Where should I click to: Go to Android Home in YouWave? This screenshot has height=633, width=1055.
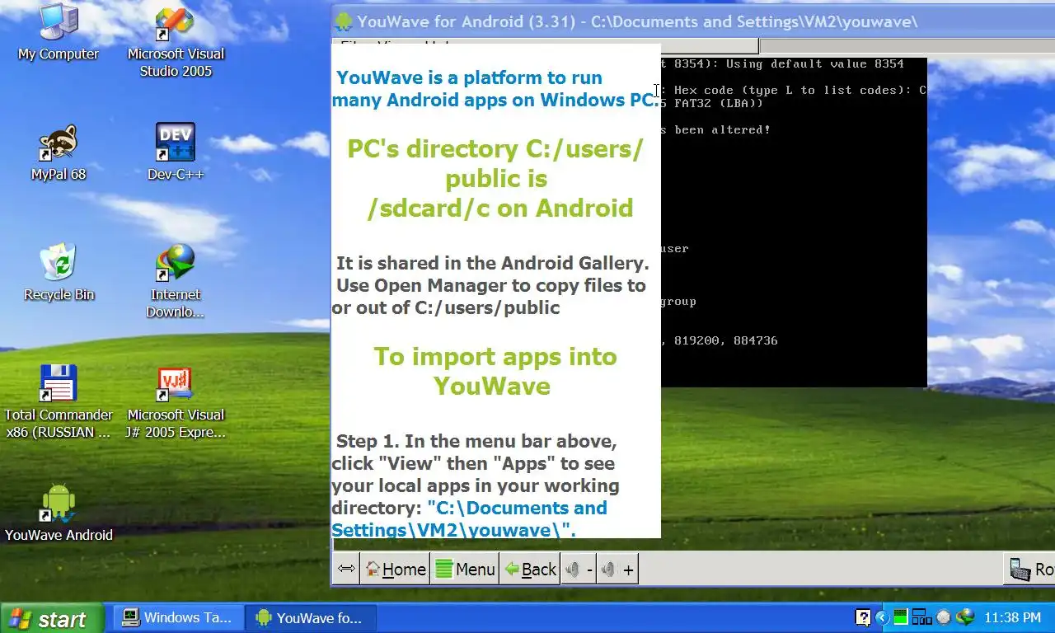point(396,569)
